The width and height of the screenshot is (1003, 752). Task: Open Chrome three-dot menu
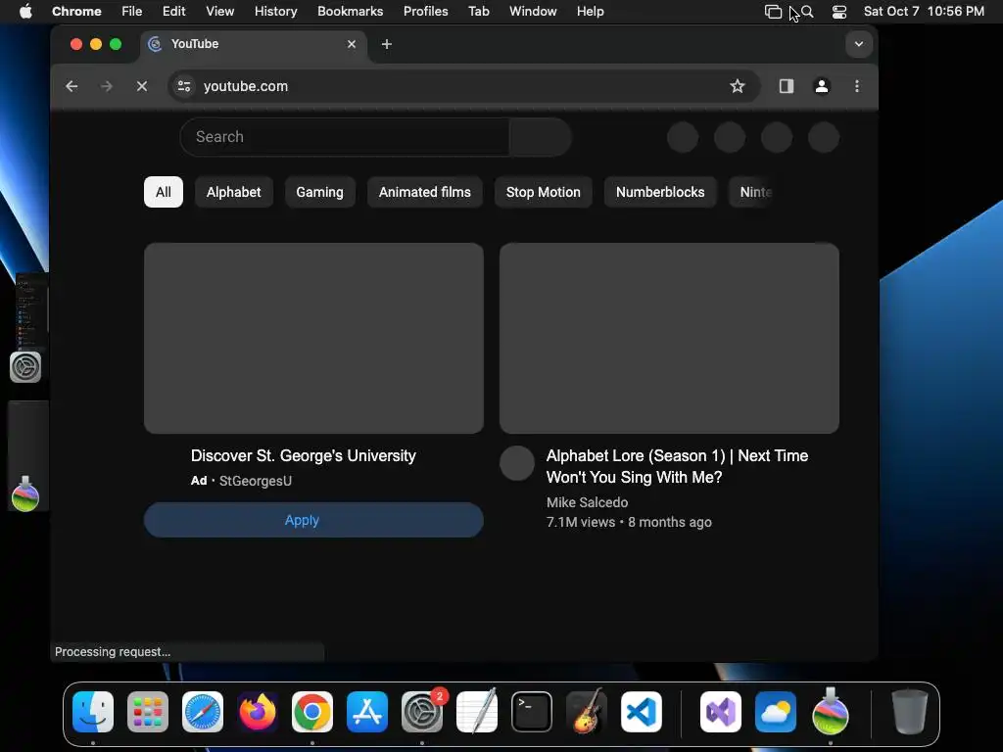pyautogui.click(x=856, y=86)
